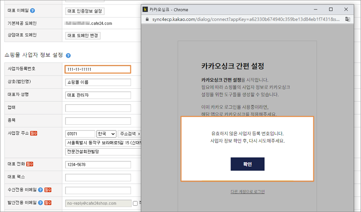Click help icon next to 수신전용 이메일

(x=41, y=190)
